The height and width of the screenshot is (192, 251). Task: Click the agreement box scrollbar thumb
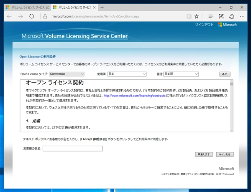(x=231, y=83)
